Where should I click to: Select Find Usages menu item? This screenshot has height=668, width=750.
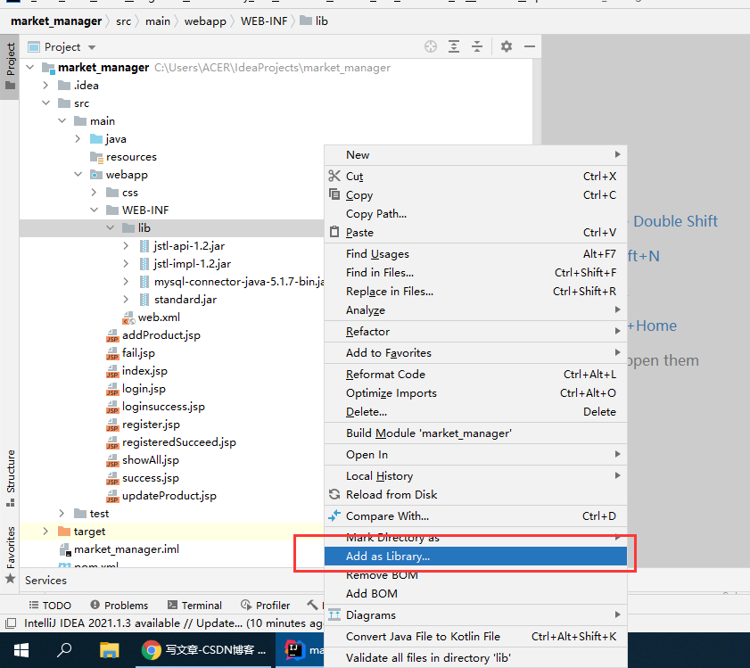(x=475, y=253)
